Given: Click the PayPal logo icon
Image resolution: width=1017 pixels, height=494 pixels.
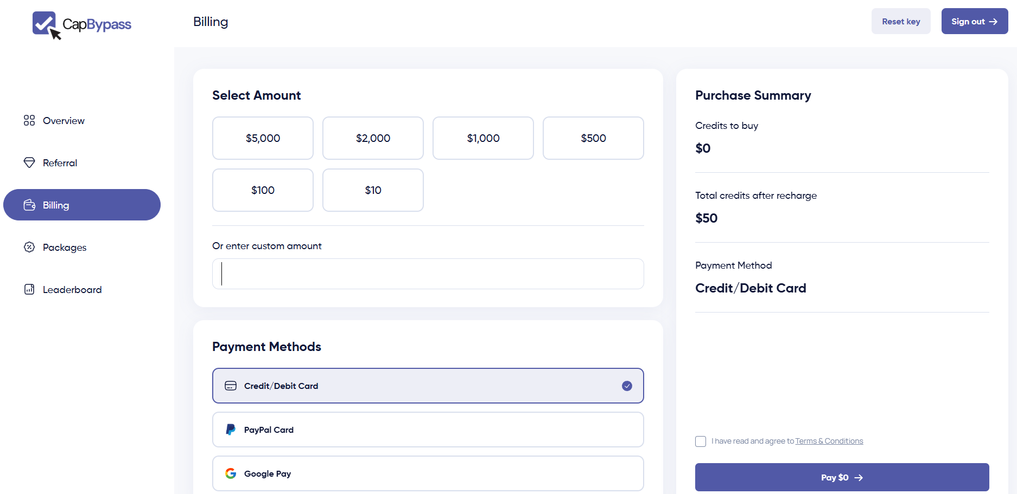Looking at the screenshot, I should (x=231, y=430).
